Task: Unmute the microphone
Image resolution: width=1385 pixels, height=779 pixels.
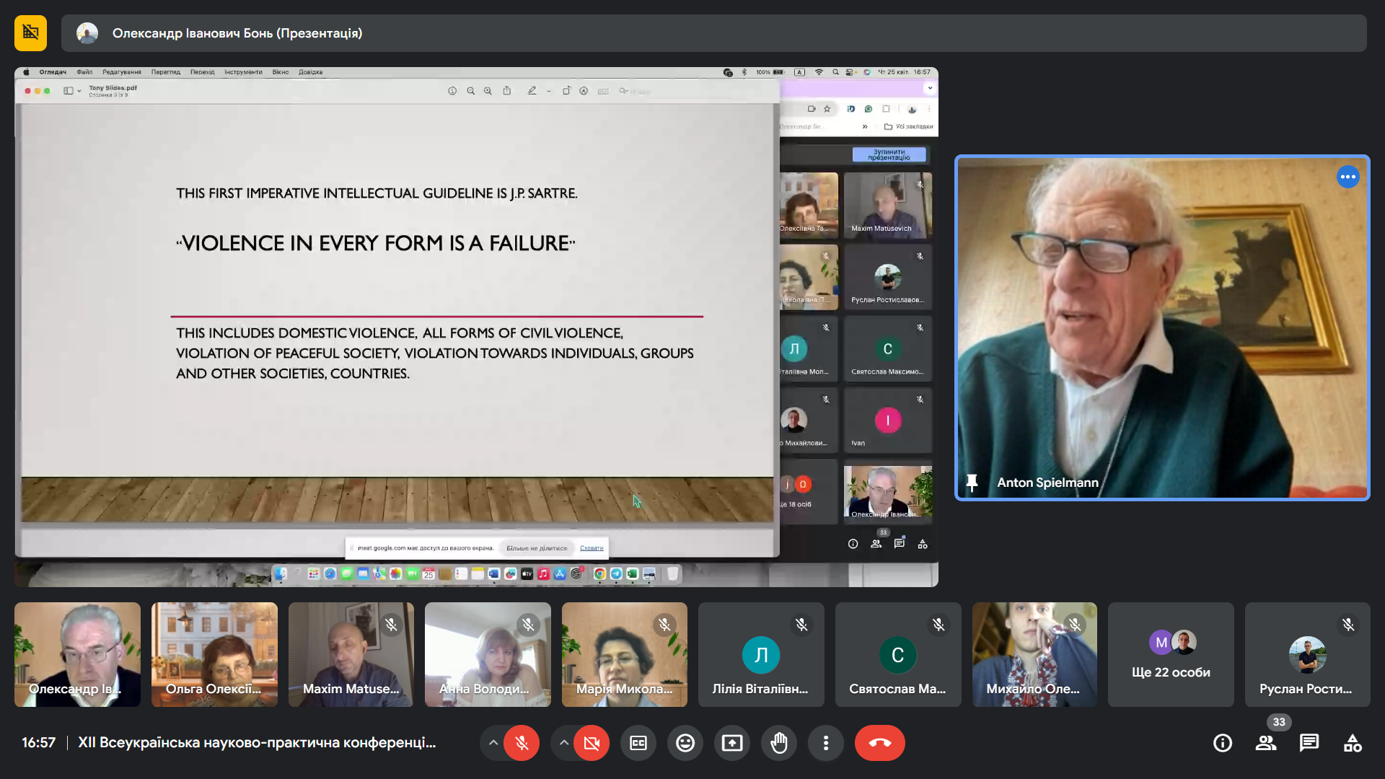Action: point(522,743)
